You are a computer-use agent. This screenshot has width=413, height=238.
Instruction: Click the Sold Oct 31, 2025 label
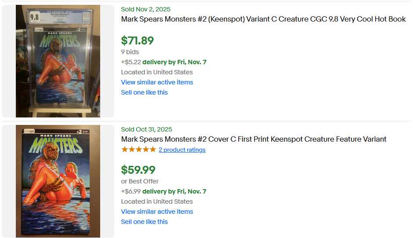[x=147, y=129]
